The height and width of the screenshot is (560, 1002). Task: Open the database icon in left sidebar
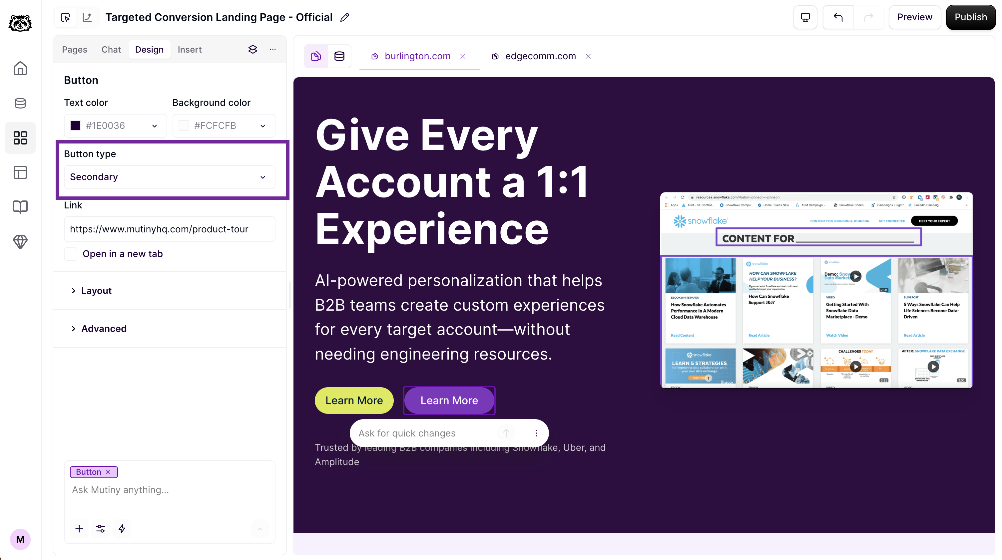(x=20, y=103)
